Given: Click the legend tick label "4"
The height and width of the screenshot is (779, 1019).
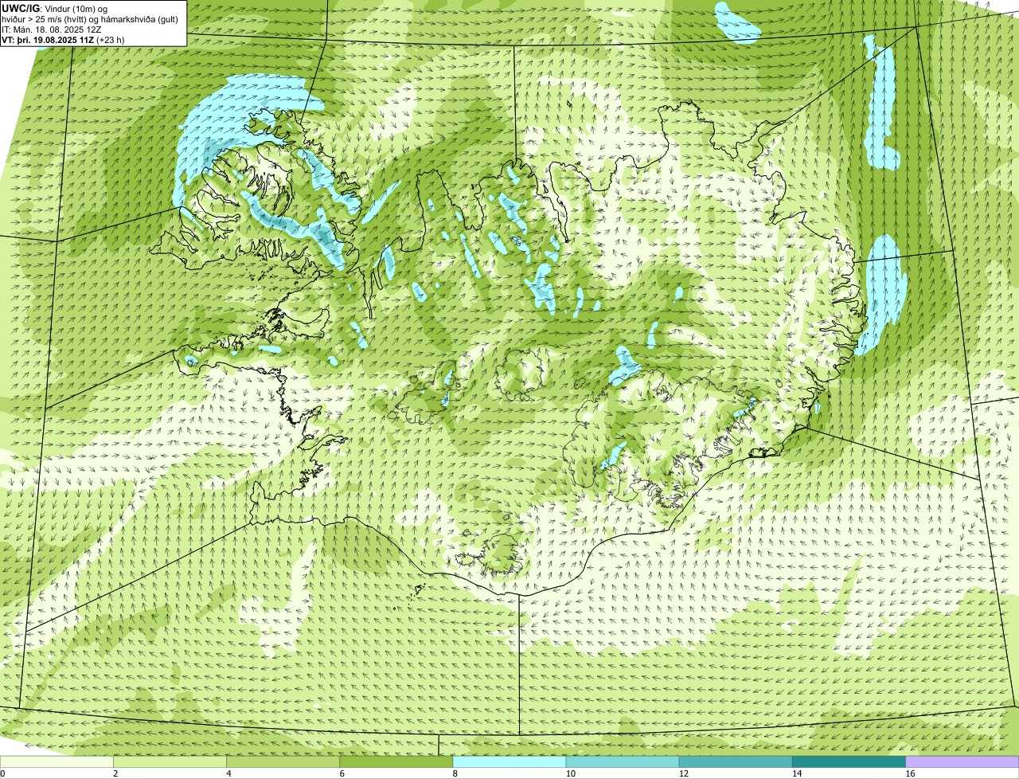Looking at the screenshot, I should pos(228,773).
